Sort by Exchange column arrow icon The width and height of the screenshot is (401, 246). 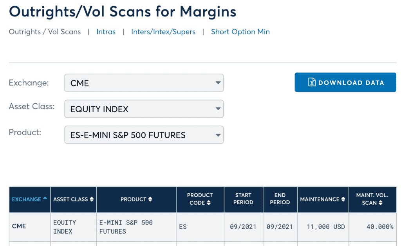pos(45,198)
